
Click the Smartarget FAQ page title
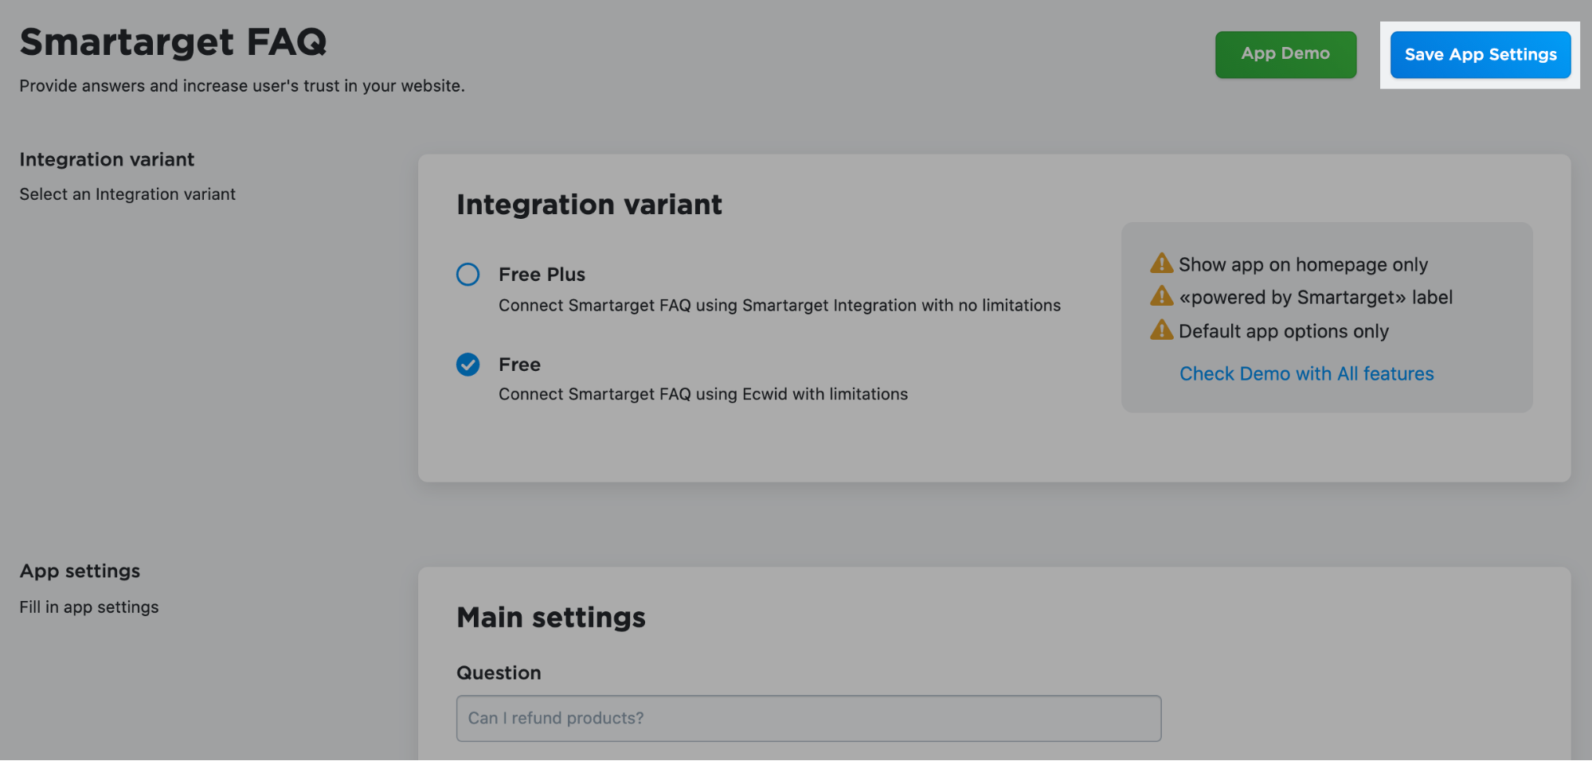[x=174, y=42]
